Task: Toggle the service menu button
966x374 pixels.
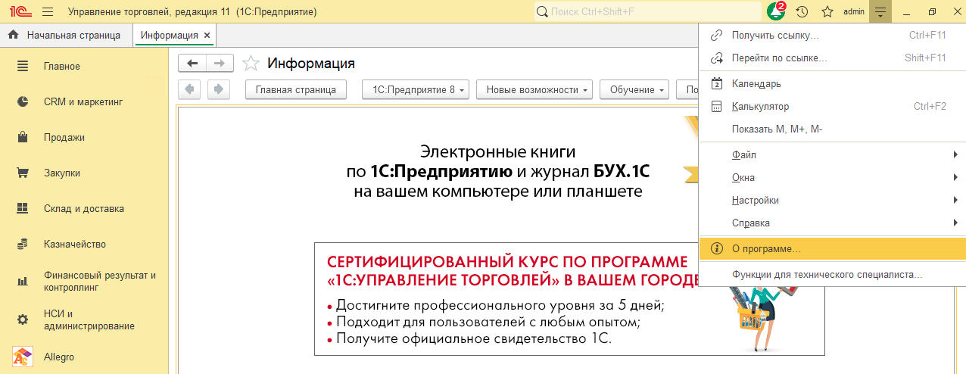Action: tap(880, 12)
